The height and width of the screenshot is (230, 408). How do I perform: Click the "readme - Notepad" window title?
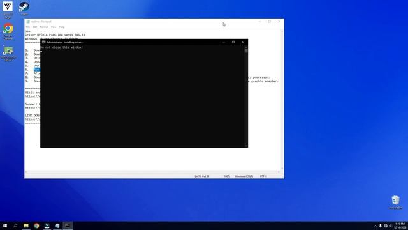point(41,22)
